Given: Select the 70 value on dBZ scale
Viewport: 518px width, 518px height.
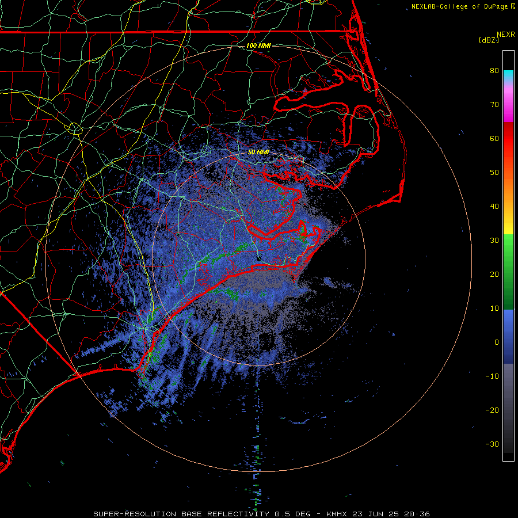Looking at the screenshot, I should pyautogui.click(x=494, y=104).
